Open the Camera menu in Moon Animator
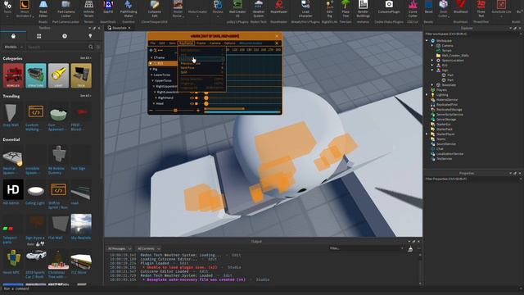 [215, 43]
